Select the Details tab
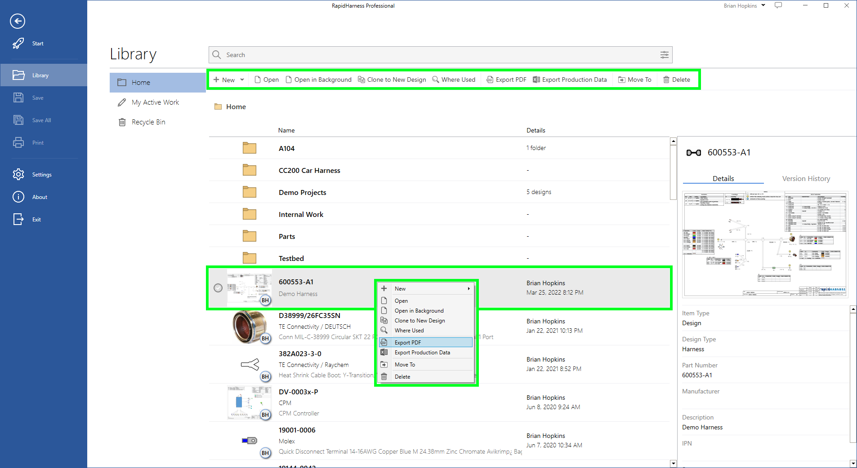 point(723,178)
